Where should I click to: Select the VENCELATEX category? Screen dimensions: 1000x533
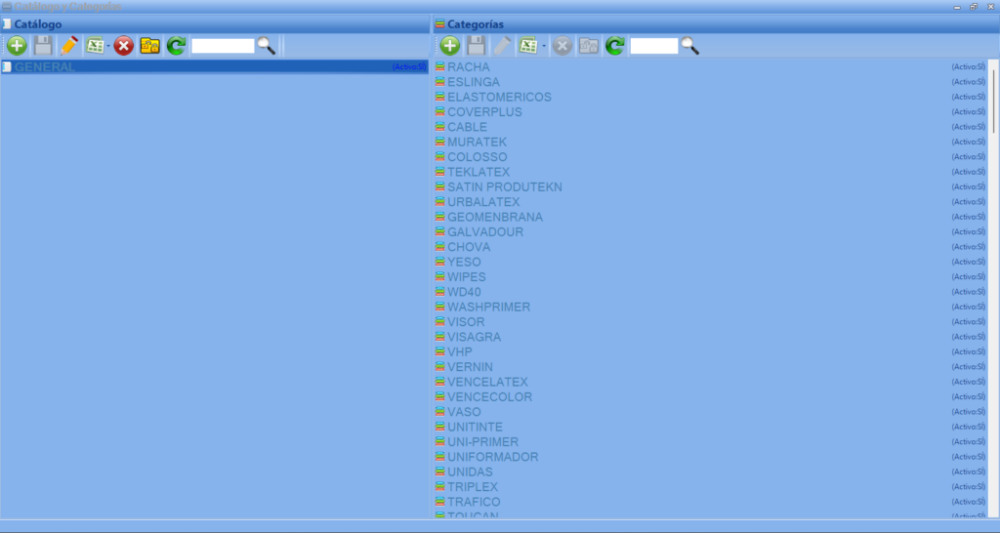tap(711, 382)
